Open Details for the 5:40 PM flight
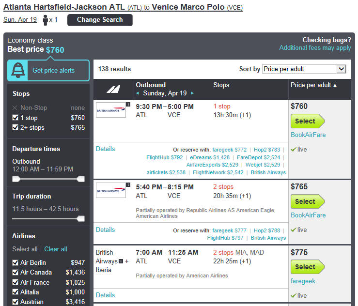This screenshot has height=306, width=358. pos(105,229)
